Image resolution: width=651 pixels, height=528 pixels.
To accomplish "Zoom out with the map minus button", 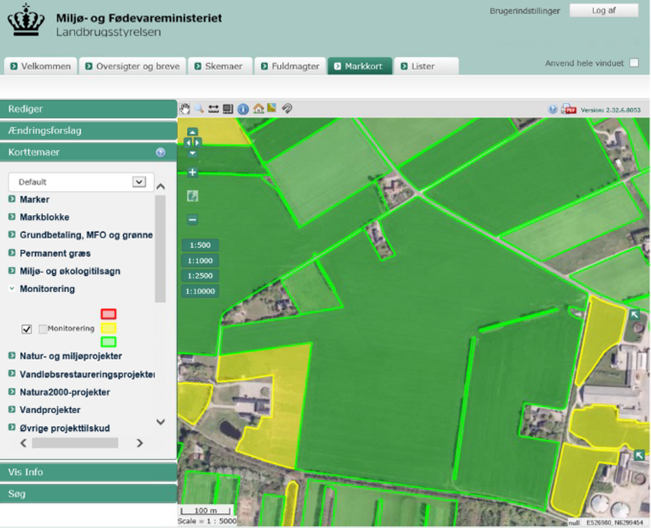I will coord(193,219).
